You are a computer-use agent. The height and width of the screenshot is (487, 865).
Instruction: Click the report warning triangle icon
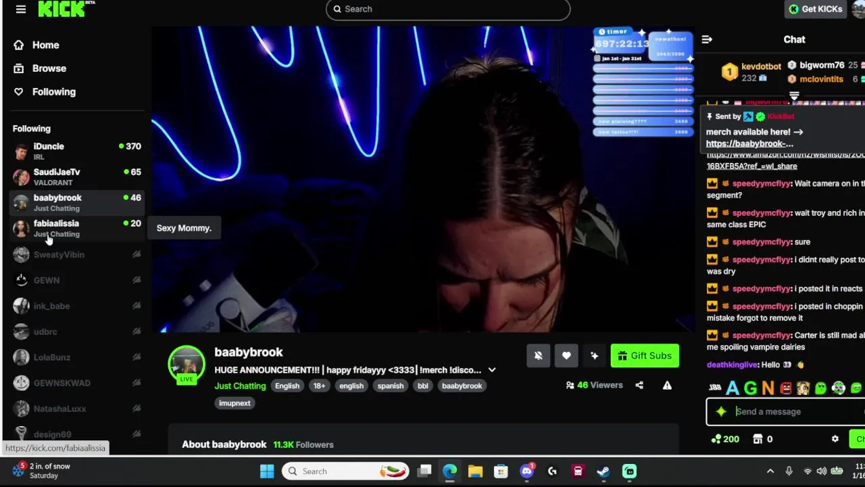coord(667,386)
